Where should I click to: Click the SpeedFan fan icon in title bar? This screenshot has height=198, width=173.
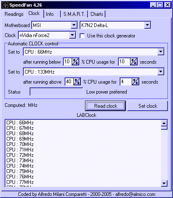pos(5,5)
